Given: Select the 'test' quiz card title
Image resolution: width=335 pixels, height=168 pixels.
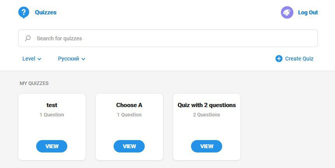Looking at the screenshot, I should coord(52,105).
